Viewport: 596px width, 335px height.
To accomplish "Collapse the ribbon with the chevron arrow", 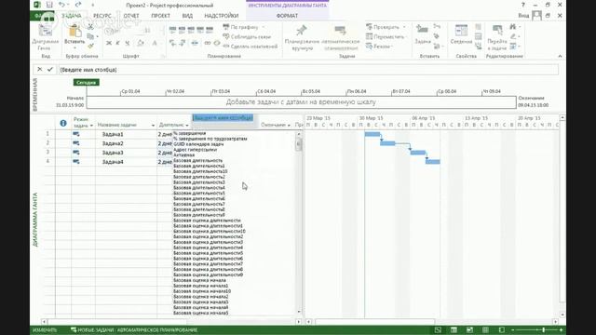I will point(560,56).
